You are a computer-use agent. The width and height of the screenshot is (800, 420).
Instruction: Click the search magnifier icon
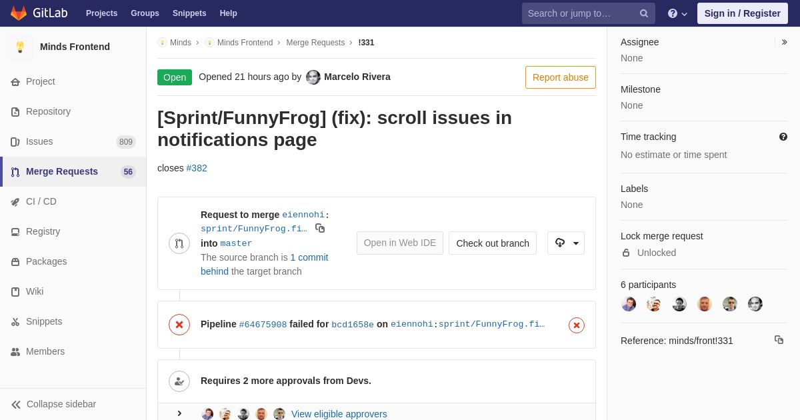tap(644, 13)
